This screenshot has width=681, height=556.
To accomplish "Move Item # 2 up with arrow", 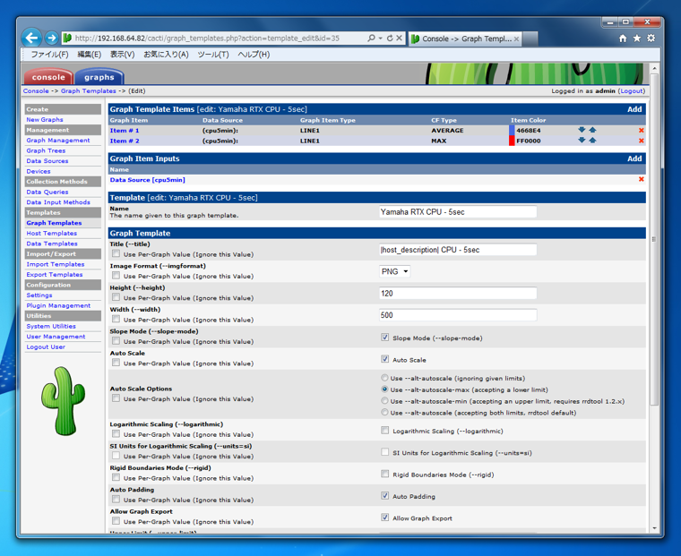I will click(x=592, y=141).
